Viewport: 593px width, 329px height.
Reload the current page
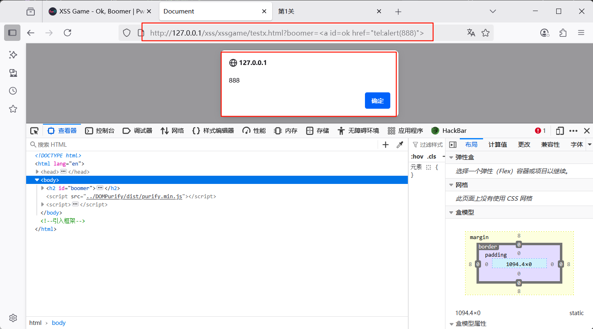(67, 33)
